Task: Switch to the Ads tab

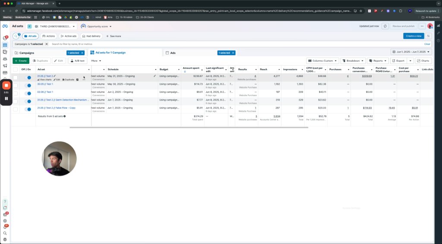Action: point(173,53)
